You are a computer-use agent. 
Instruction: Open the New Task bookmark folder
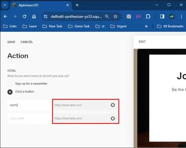[52, 26]
